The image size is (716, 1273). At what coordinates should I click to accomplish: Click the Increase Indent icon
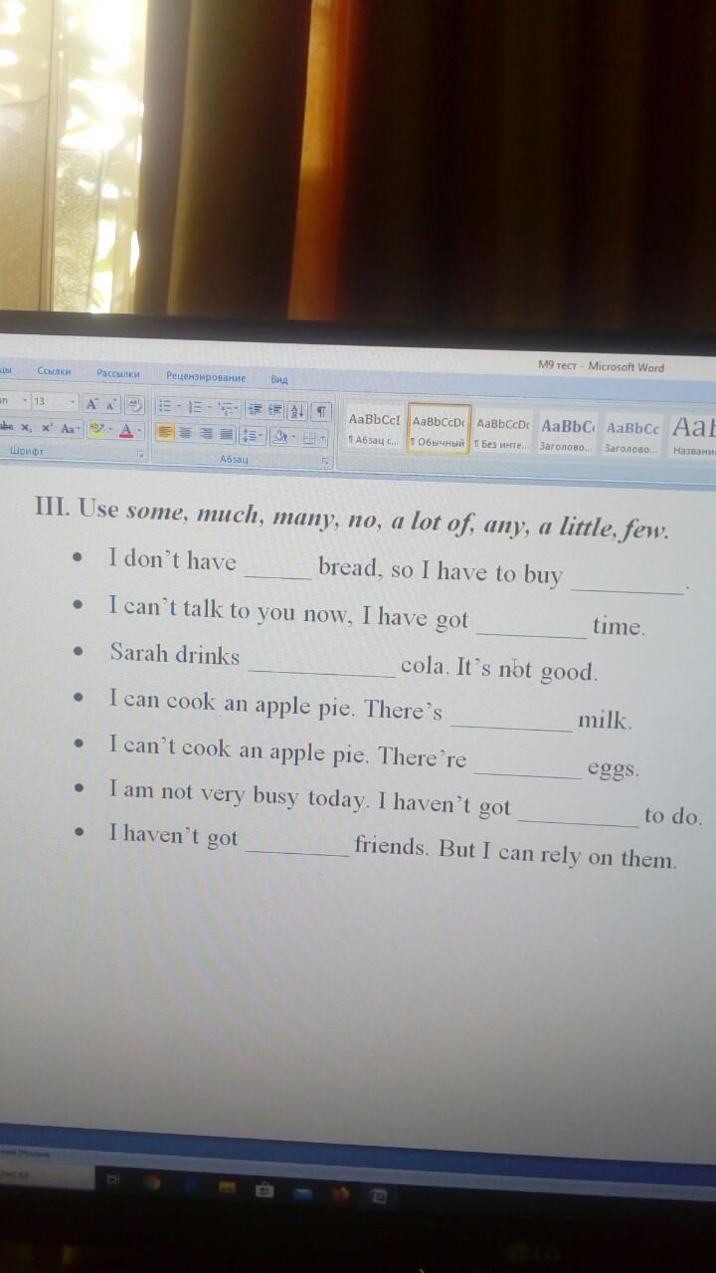[274, 409]
